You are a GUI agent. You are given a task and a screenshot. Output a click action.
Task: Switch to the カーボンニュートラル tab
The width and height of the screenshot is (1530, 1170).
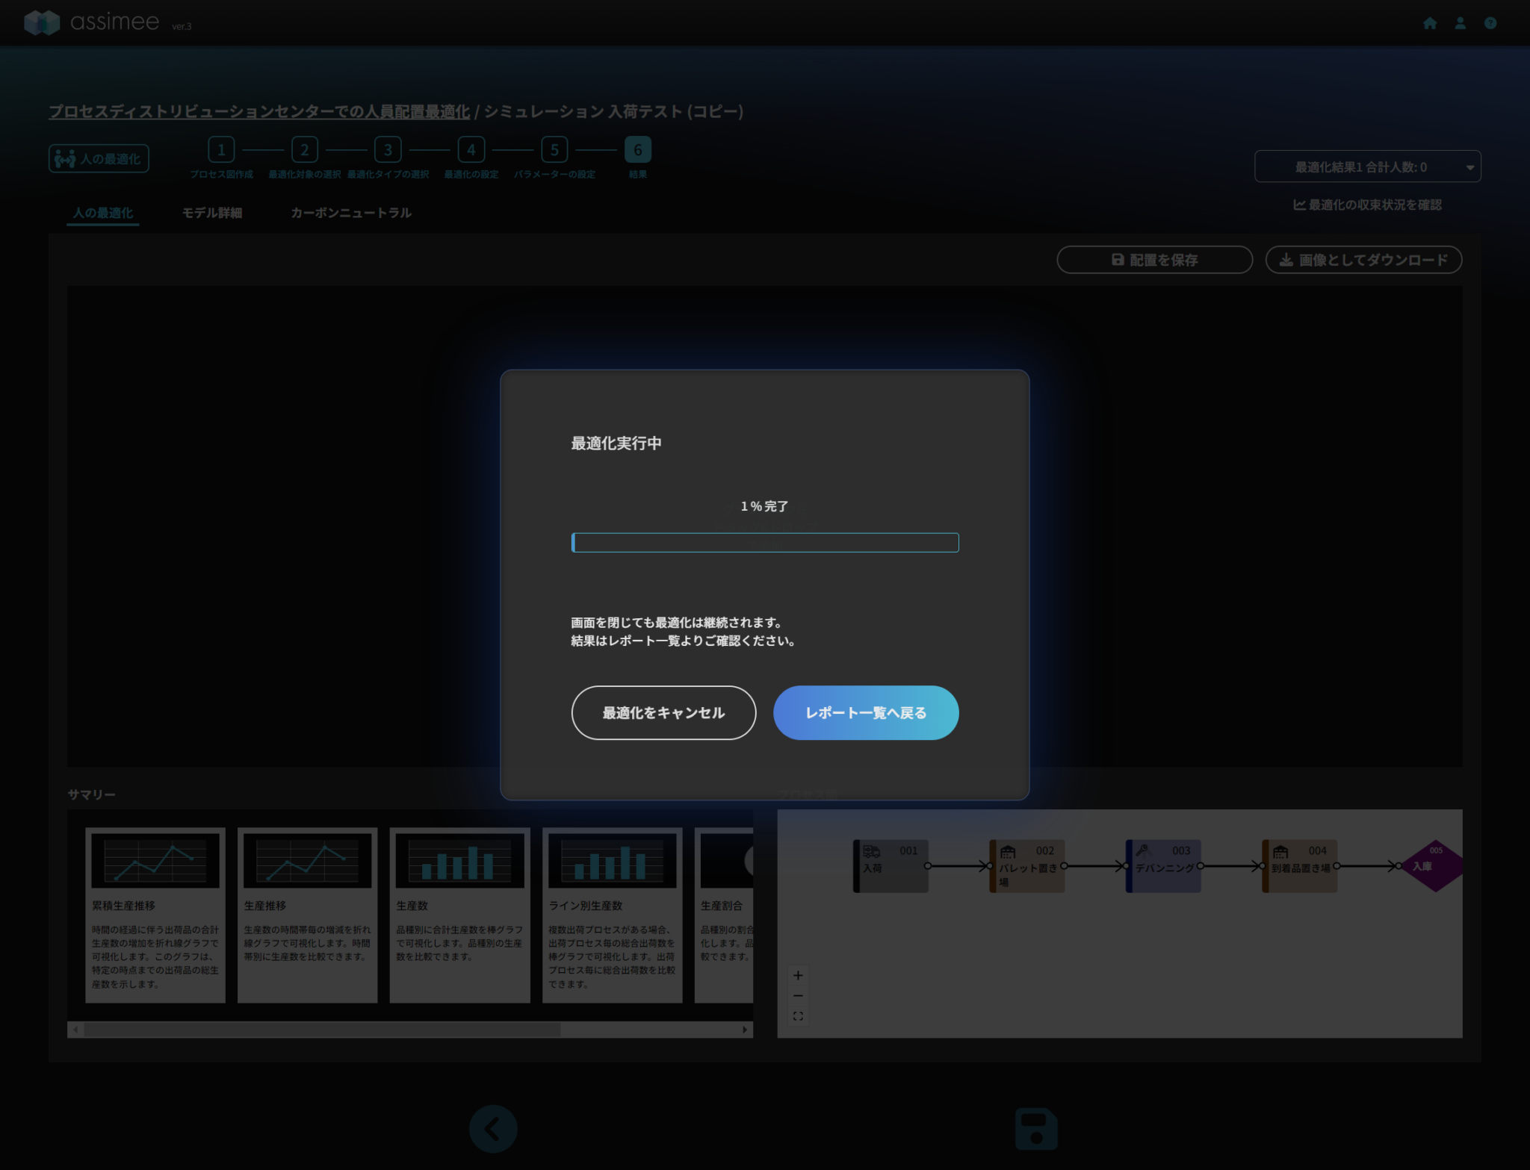click(x=351, y=213)
